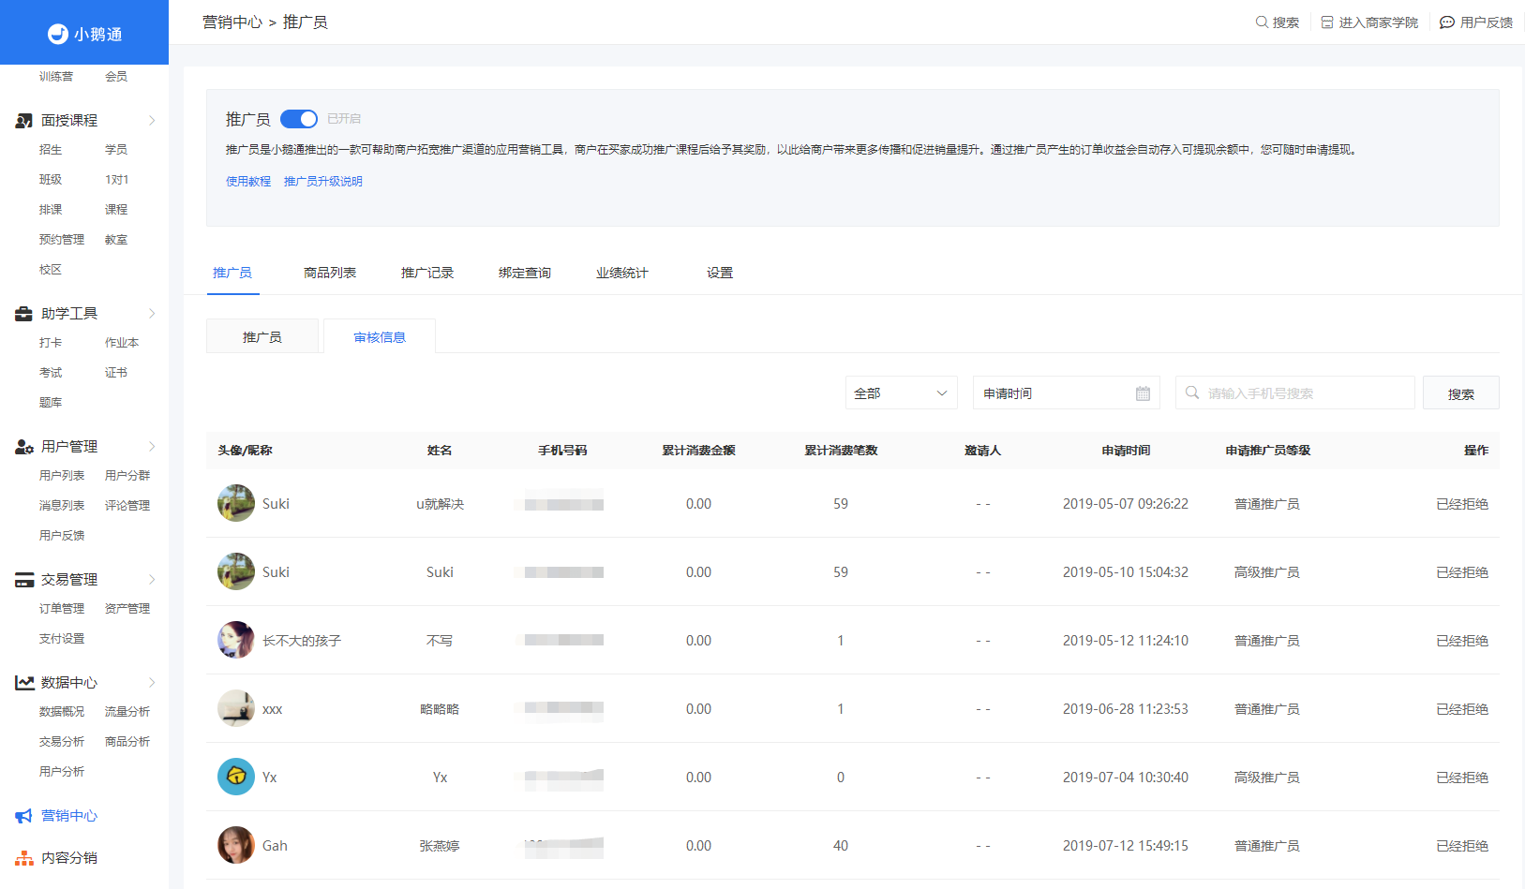Open 订单管理 in the sidebar

[x=62, y=609]
